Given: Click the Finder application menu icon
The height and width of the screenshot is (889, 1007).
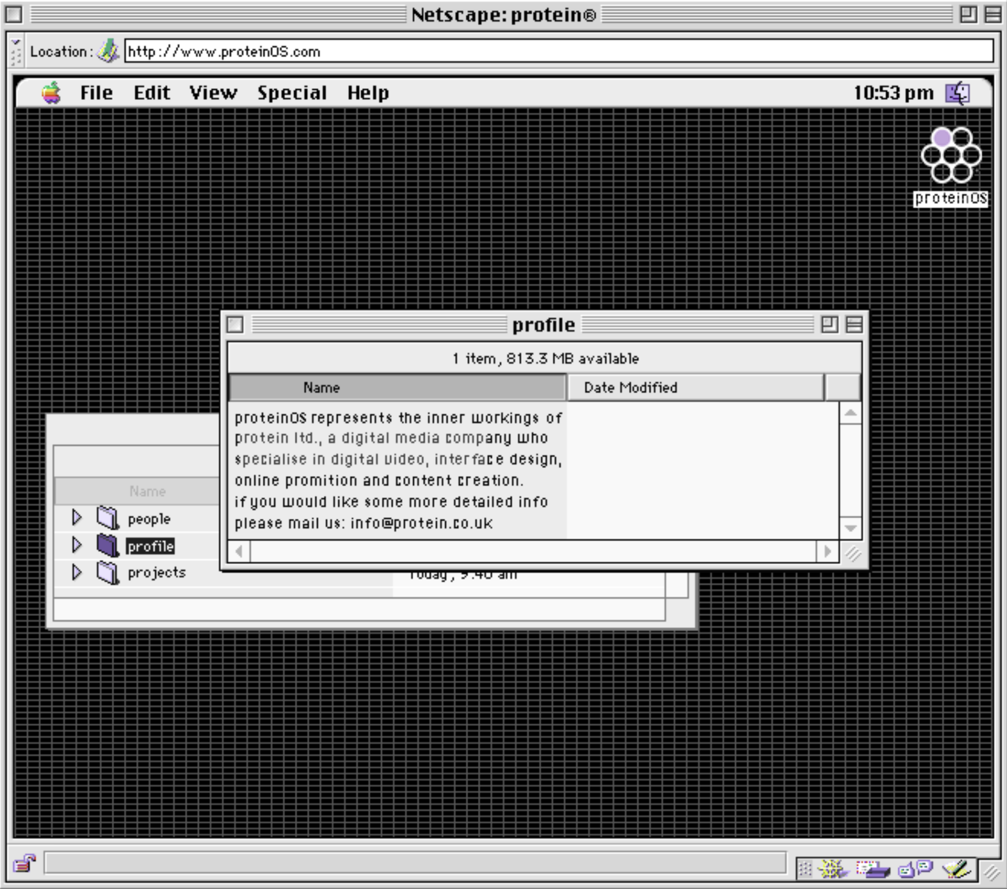Looking at the screenshot, I should [957, 93].
